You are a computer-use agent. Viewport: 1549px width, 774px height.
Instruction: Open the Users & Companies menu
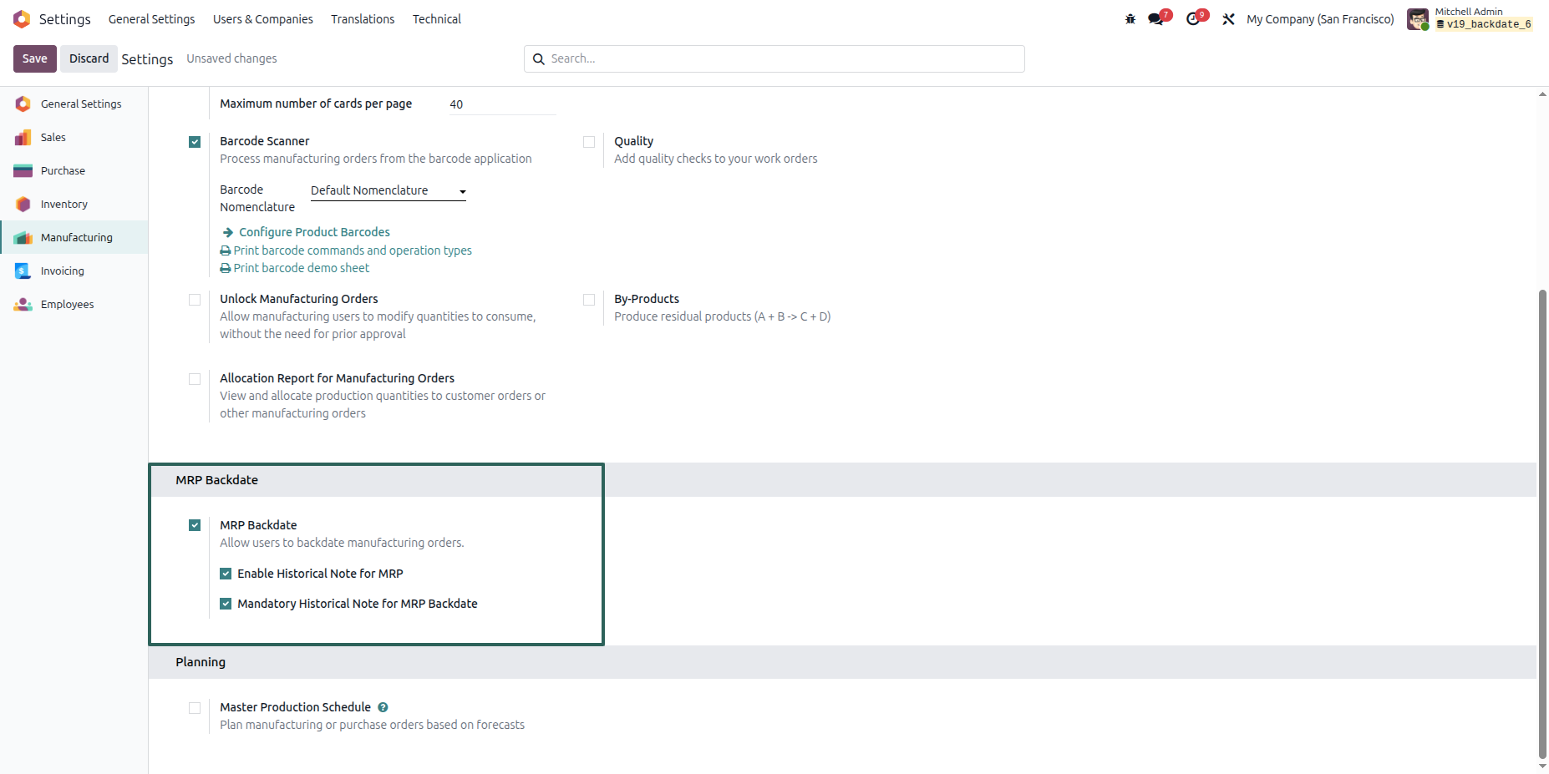click(263, 19)
